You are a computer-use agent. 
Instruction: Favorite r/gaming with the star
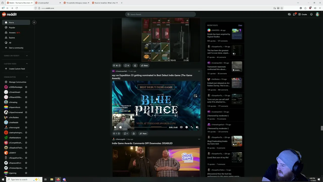click(26, 173)
